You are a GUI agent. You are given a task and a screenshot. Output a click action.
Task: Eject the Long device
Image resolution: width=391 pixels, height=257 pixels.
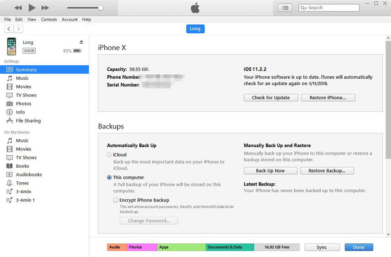(x=81, y=42)
